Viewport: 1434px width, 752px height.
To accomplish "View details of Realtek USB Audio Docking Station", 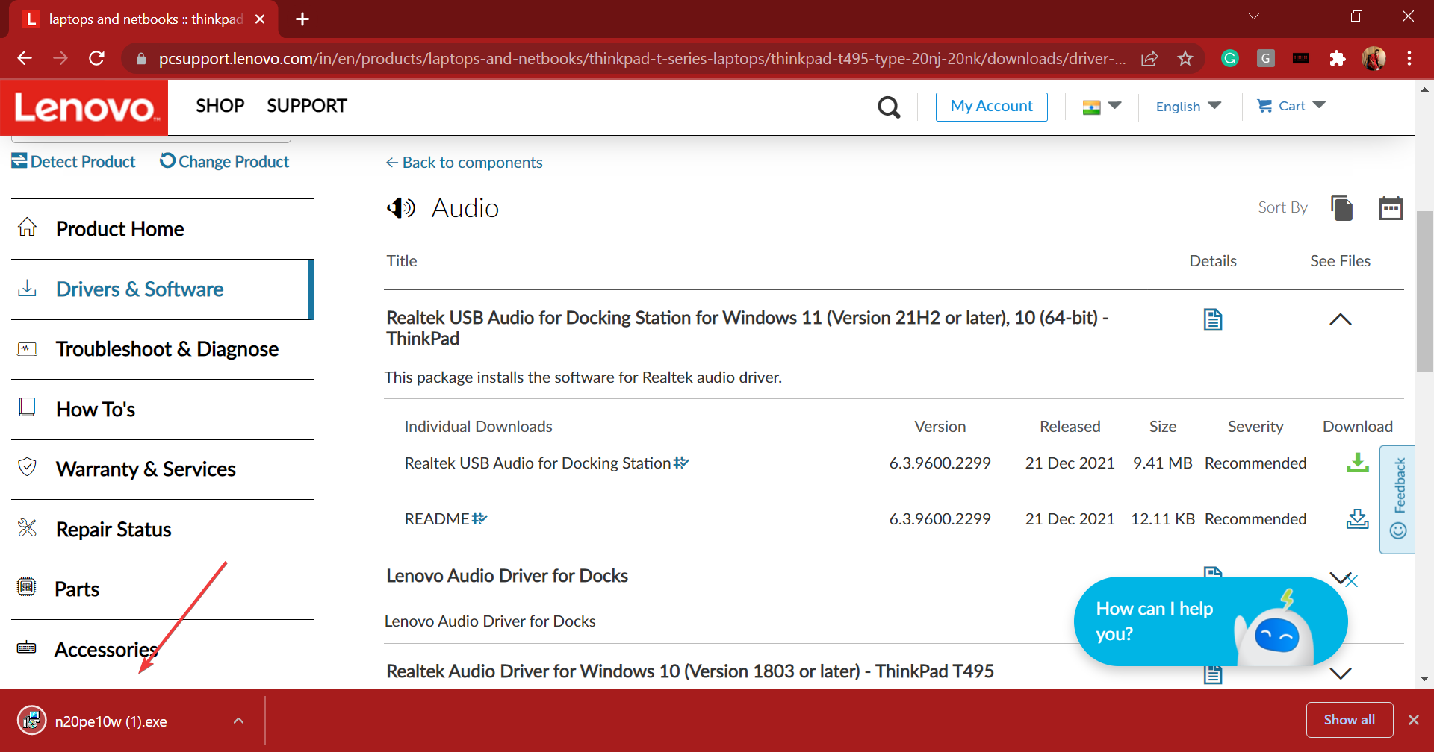I will pos(1213,319).
